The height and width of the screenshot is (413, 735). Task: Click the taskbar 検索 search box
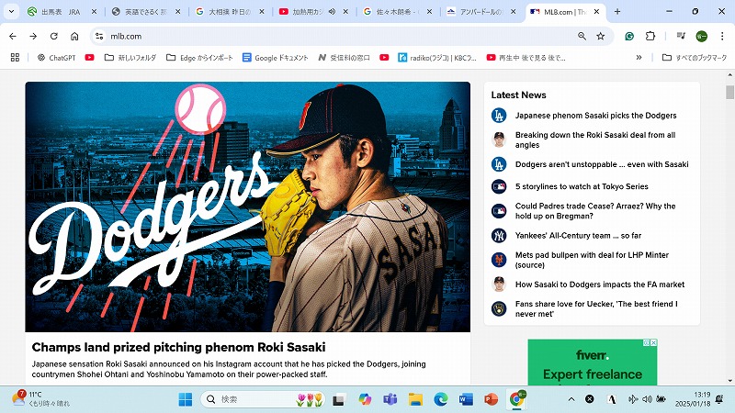pyautogui.click(x=263, y=399)
